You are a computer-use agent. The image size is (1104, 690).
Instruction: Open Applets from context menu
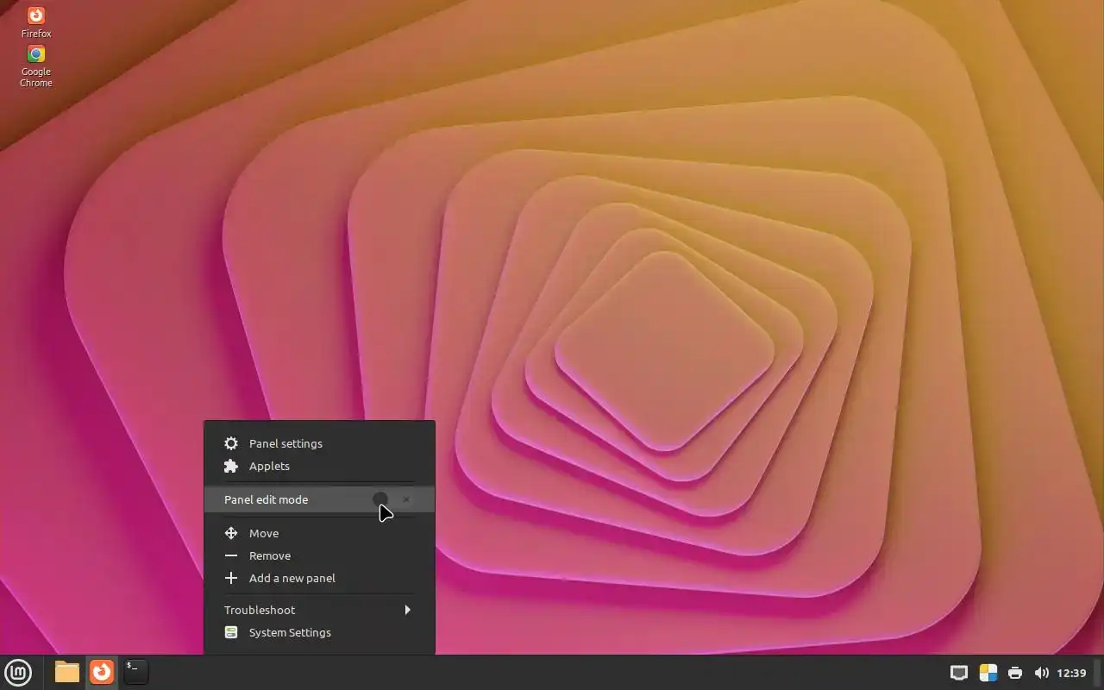pos(319,466)
